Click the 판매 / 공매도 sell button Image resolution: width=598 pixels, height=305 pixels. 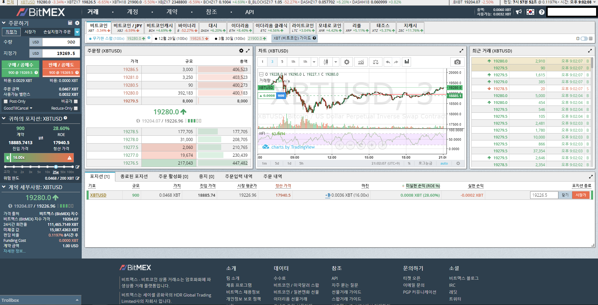click(61, 69)
